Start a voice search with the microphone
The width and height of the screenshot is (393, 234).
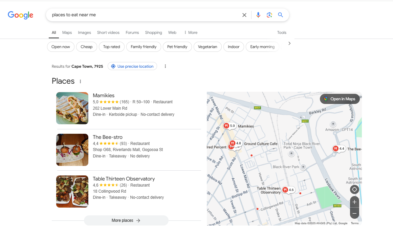258,15
